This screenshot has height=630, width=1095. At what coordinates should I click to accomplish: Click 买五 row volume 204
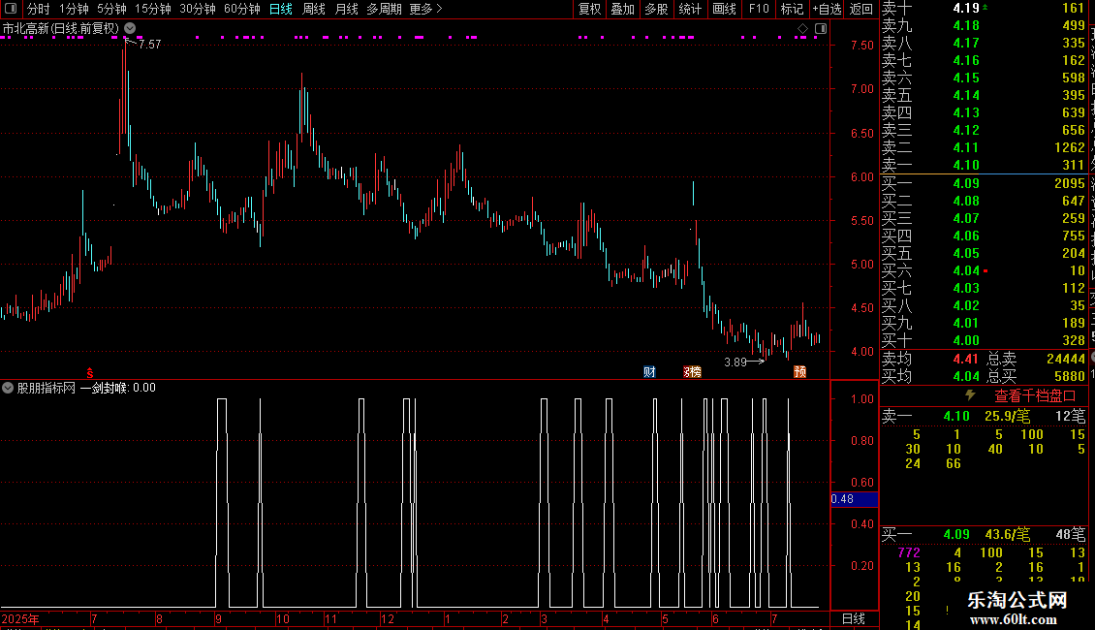tap(1074, 254)
